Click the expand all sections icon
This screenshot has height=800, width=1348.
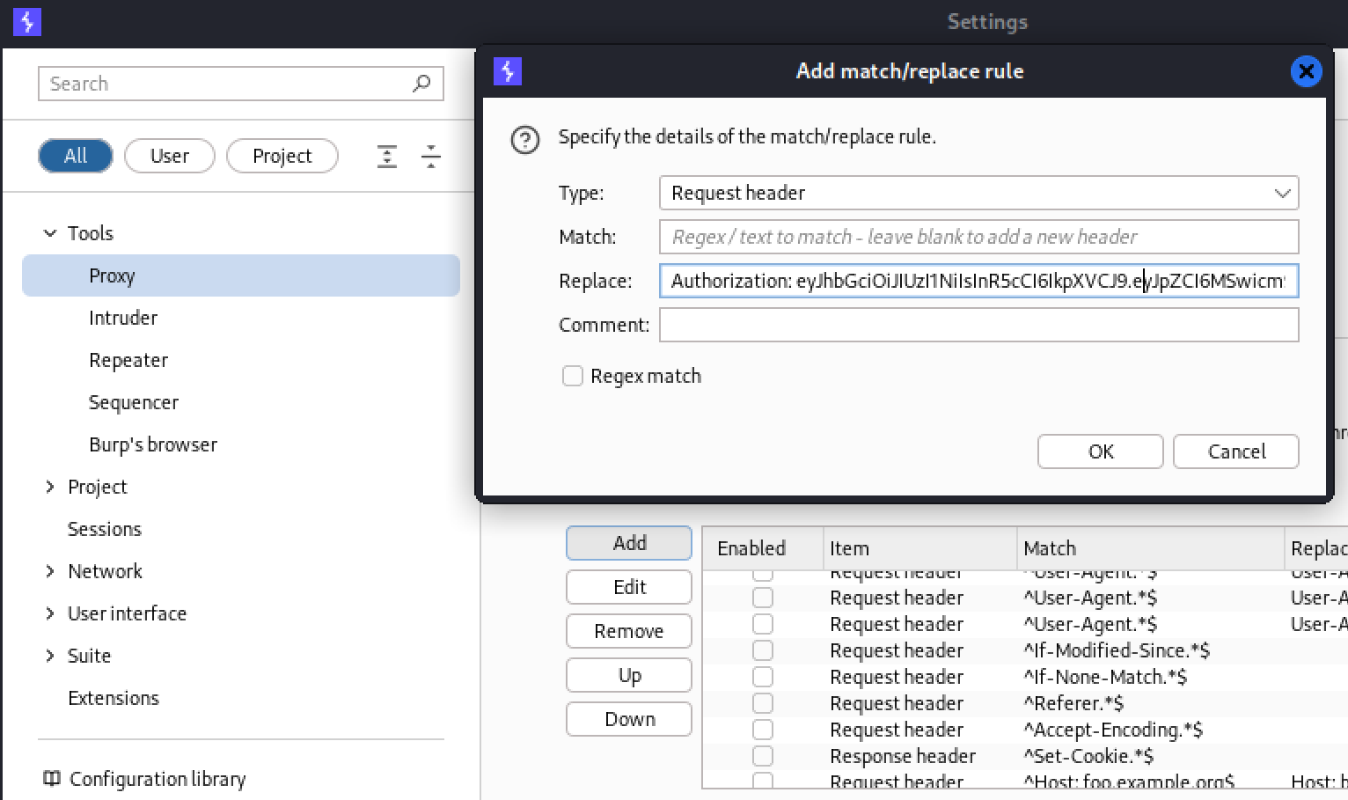coord(387,157)
